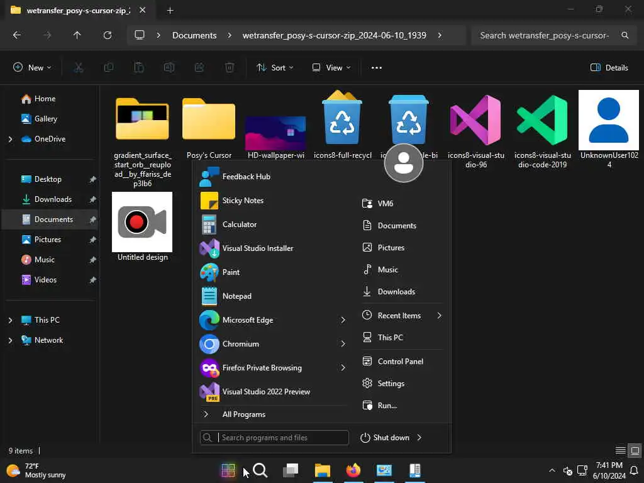644x483 pixels.
Task: Click the Explorer folder search field
Action: [x=555, y=35]
